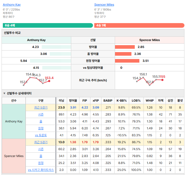The image size is (186, 175).
Task: Open Anthony Kay's 홈 stats link
Action: point(41,121)
